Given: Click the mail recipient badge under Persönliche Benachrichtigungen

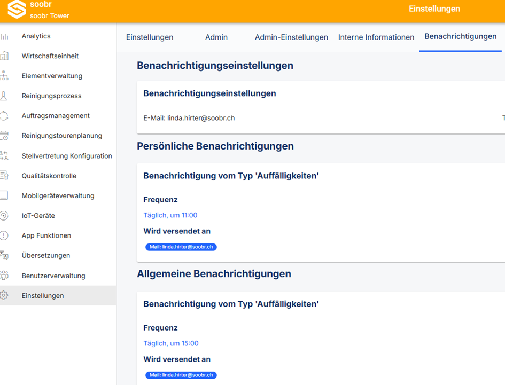Looking at the screenshot, I should click(181, 247).
